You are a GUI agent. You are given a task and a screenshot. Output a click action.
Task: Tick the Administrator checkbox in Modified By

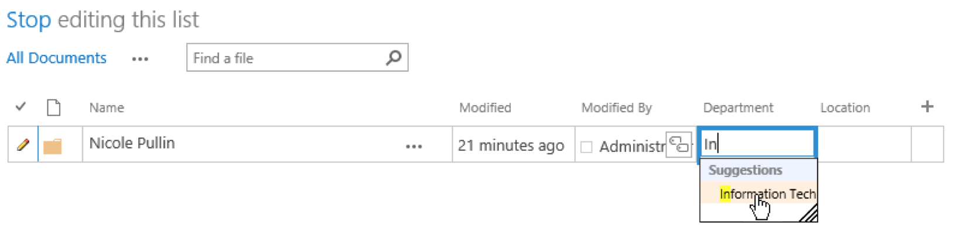586,147
